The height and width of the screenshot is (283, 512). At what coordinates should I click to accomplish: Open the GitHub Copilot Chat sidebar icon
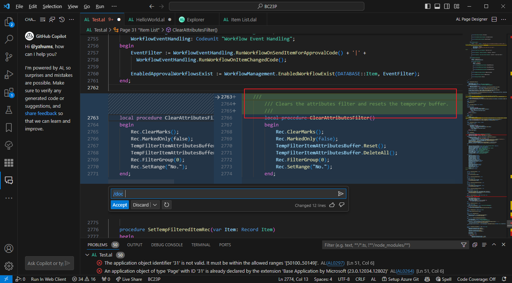tap(9, 180)
